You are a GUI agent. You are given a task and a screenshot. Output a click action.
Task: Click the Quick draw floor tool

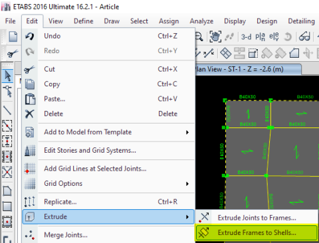[7, 222]
